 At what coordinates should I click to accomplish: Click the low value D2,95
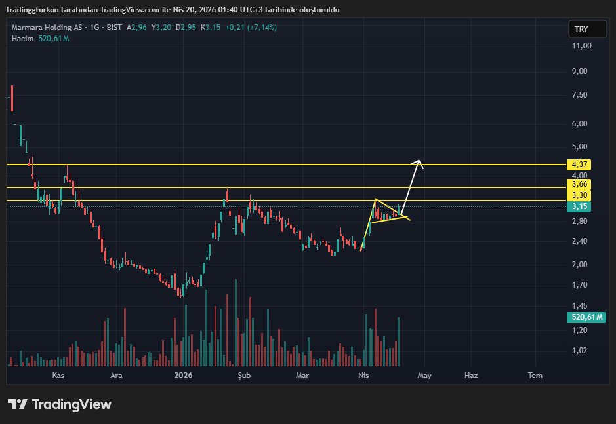point(186,28)
